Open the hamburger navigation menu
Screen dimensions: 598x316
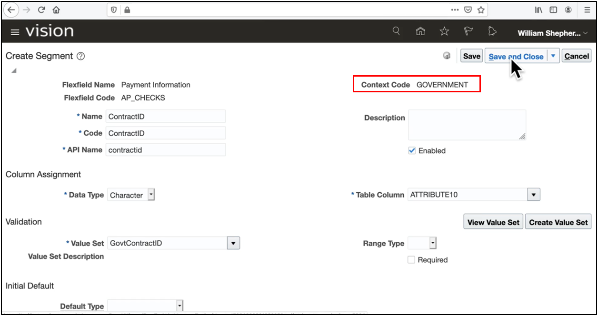15,32
